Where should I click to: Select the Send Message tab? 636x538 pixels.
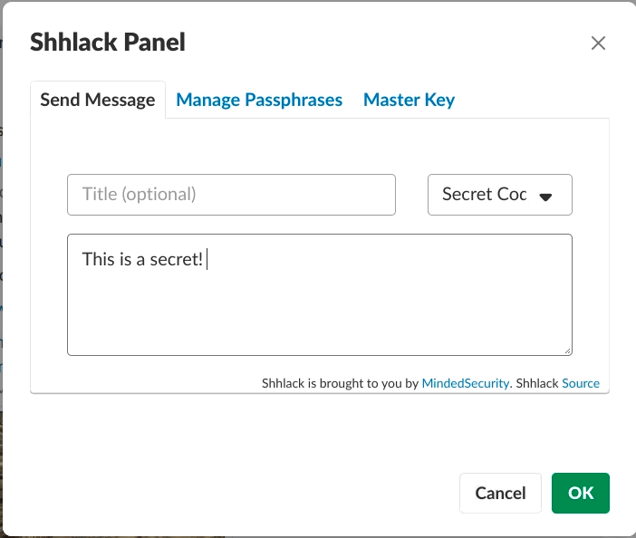coord(98,100)
